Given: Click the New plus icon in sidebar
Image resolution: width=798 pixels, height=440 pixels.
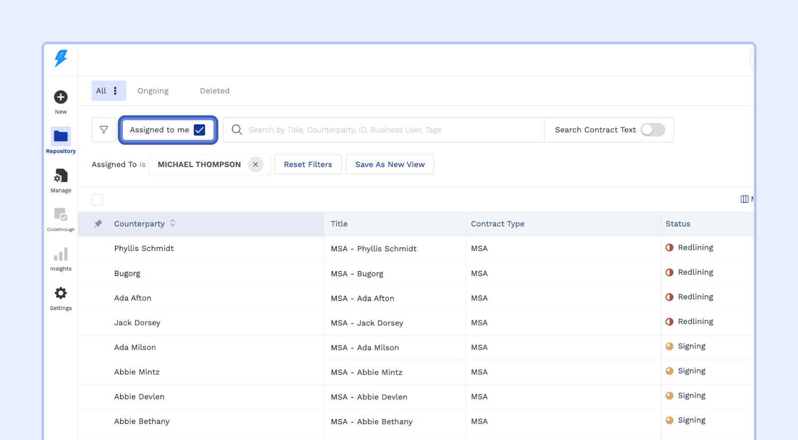Looking at the screenshot, I should 61,97.
